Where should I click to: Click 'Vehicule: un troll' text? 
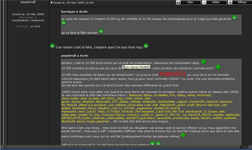28,26
